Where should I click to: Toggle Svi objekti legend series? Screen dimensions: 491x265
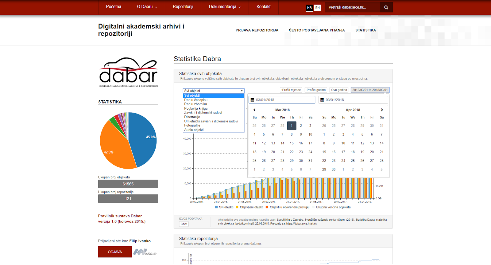224,207
